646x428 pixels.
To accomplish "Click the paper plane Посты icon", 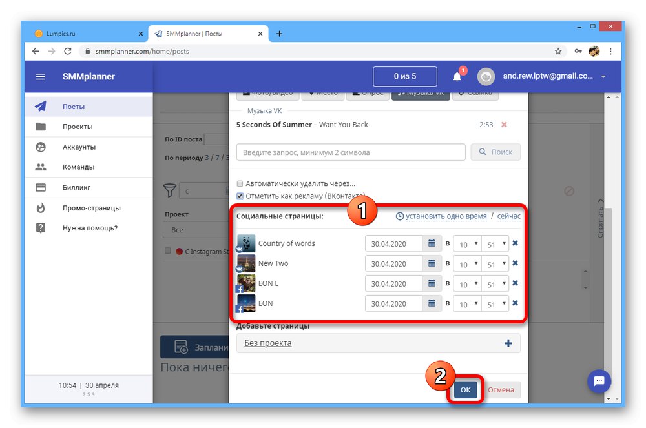I will coord(40,106).
